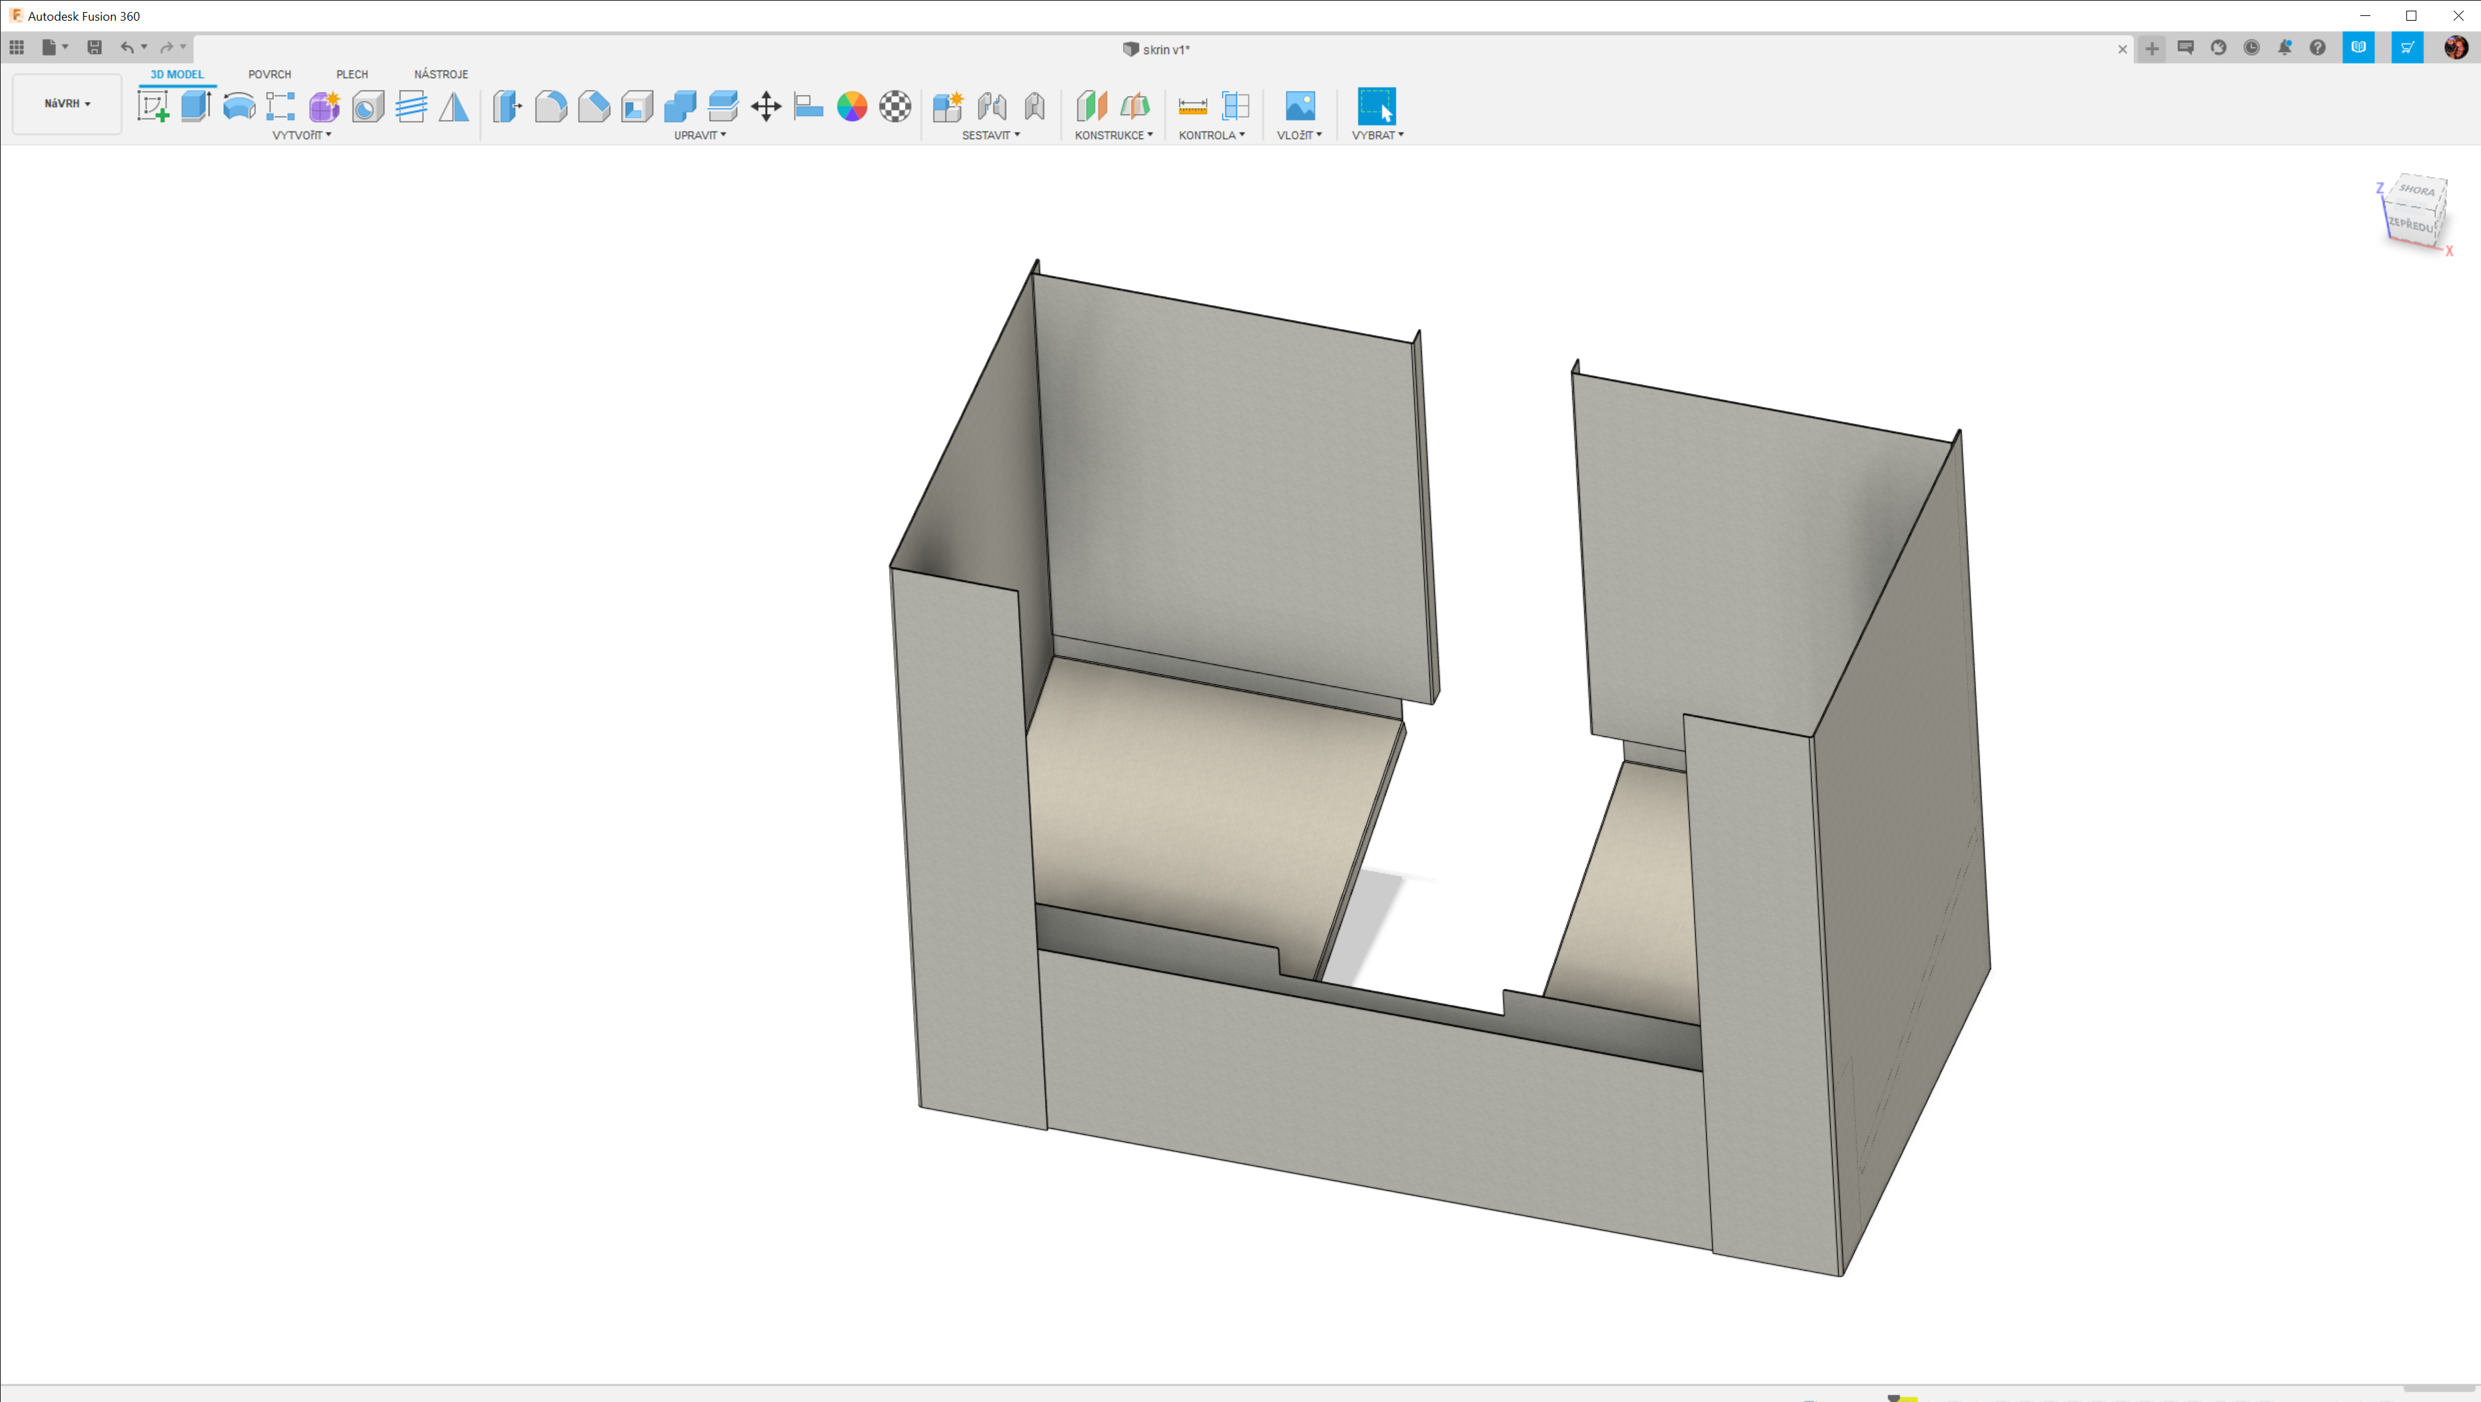2481x1402 pixels.
Task: Open the Measure ruler tool
Action: pos(1192,106)
